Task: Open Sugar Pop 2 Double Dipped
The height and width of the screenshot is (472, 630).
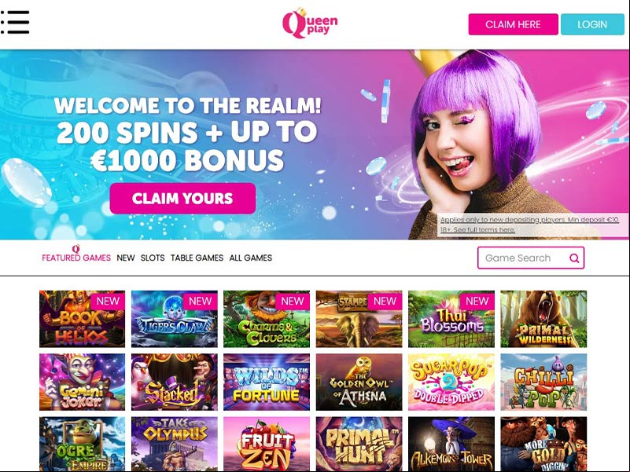Action: pyautogui.click(x=451, y=382)
